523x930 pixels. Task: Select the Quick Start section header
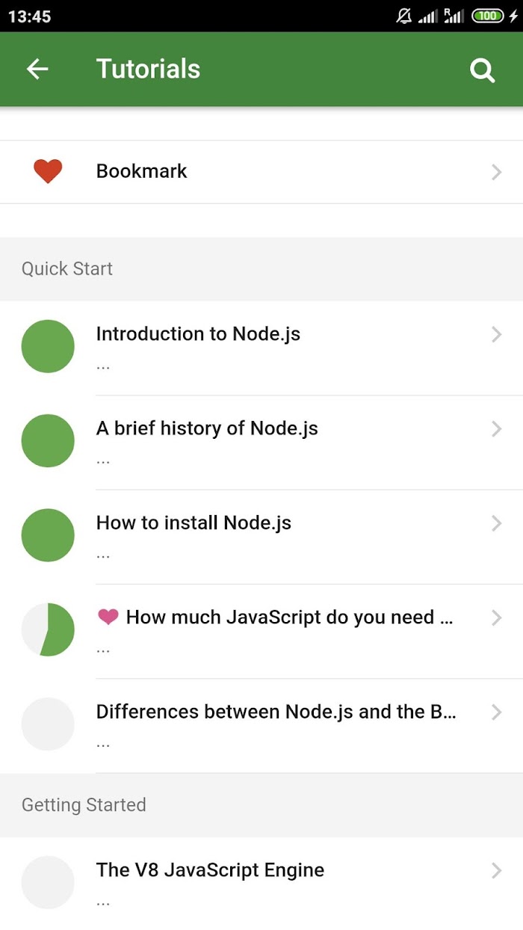point(261,269)
